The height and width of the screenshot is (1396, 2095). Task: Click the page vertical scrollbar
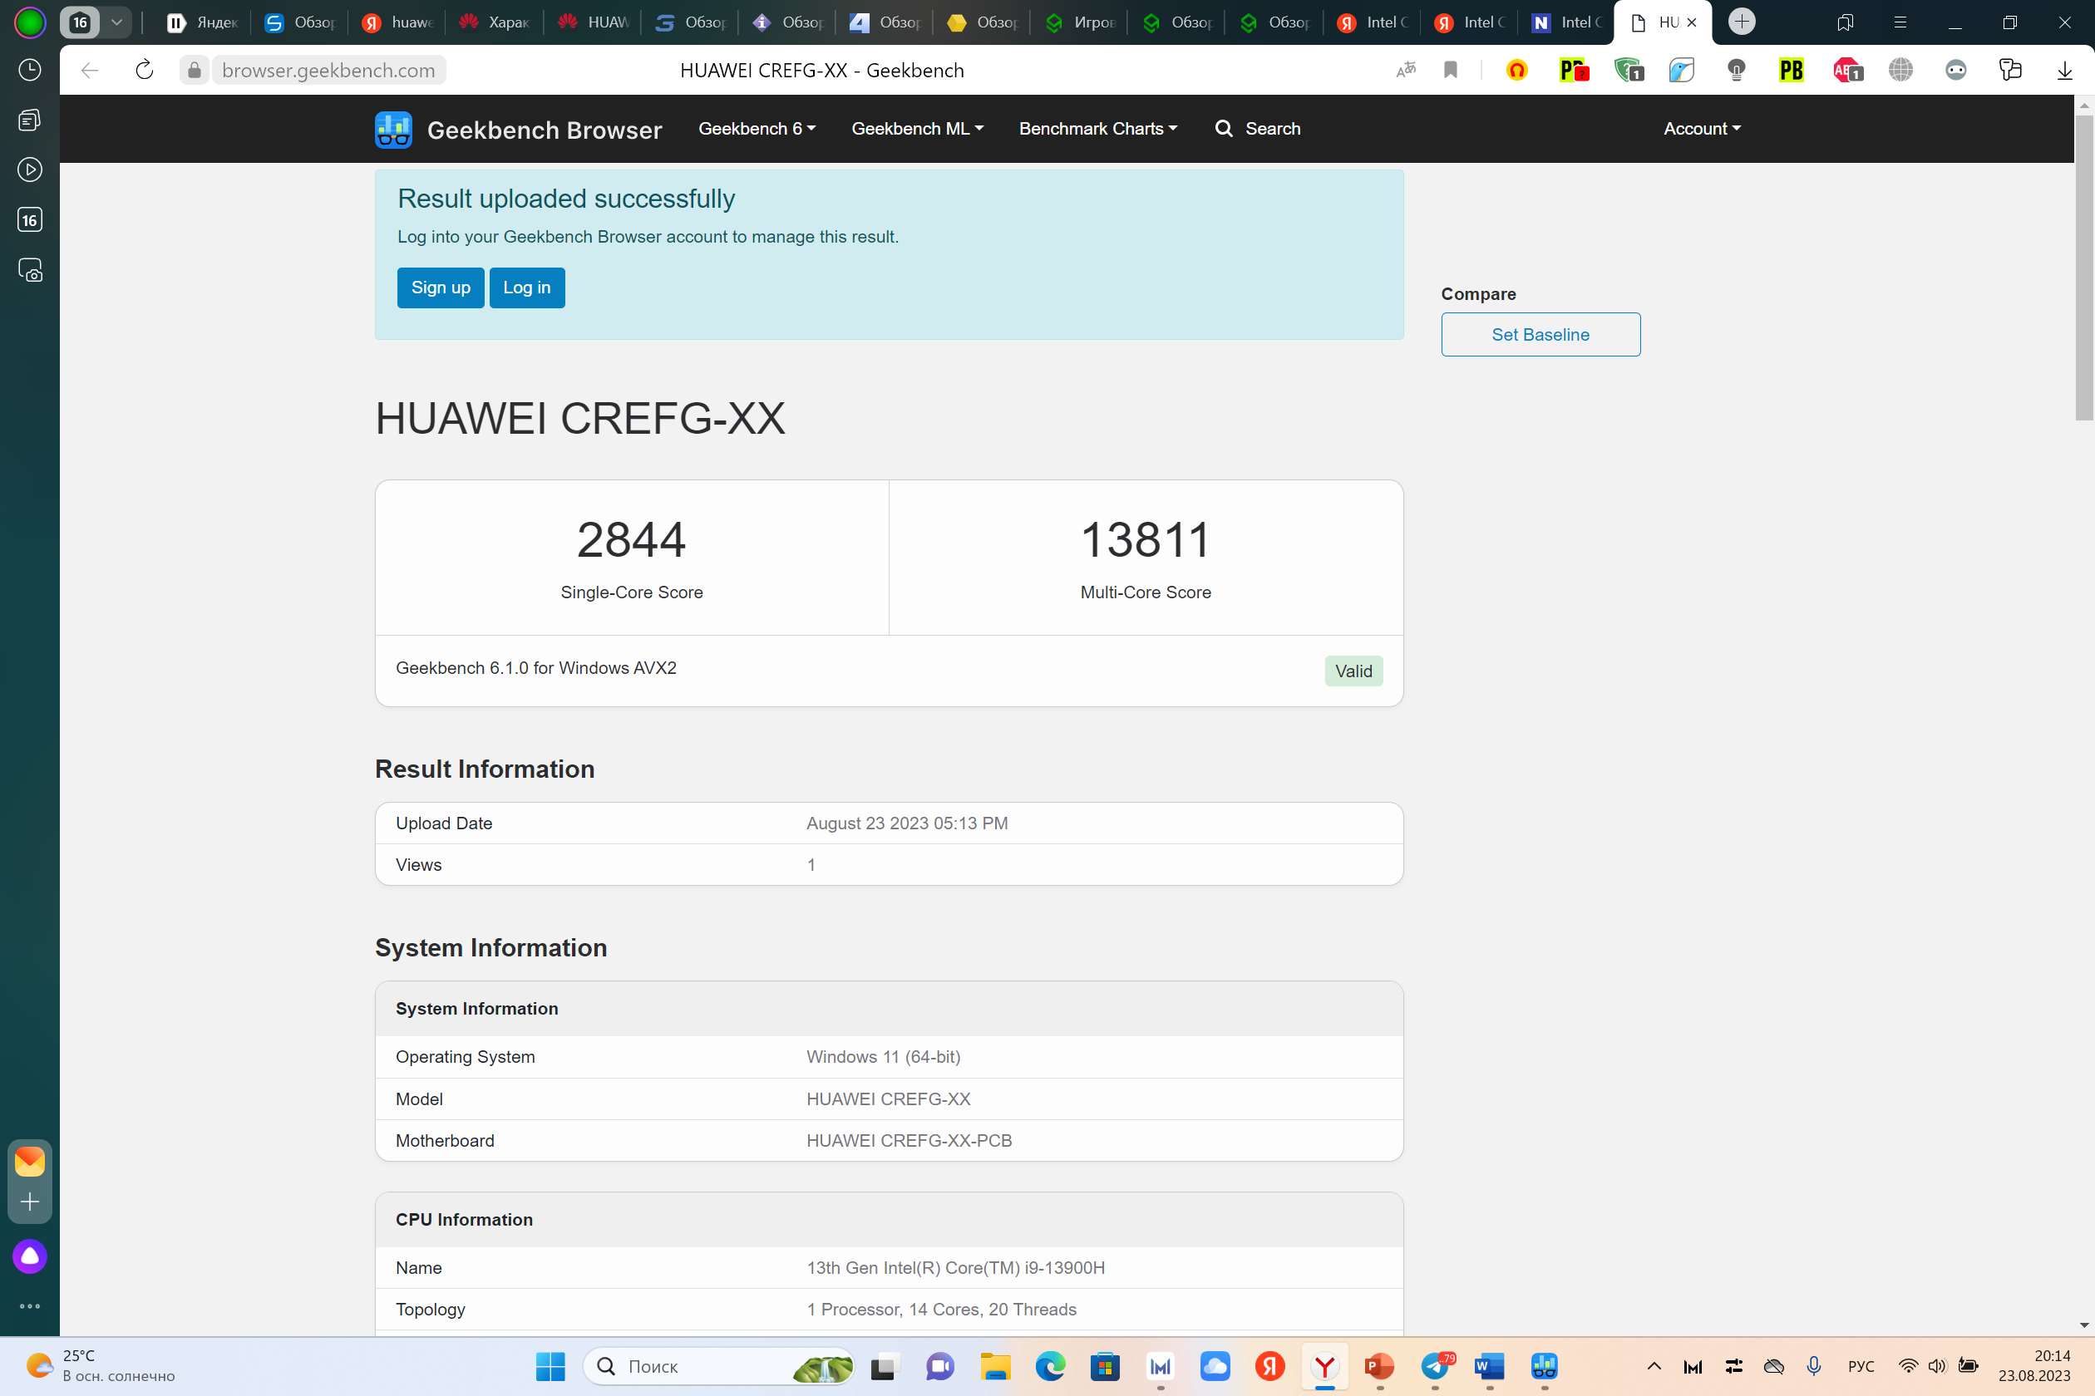[2083, 267]
